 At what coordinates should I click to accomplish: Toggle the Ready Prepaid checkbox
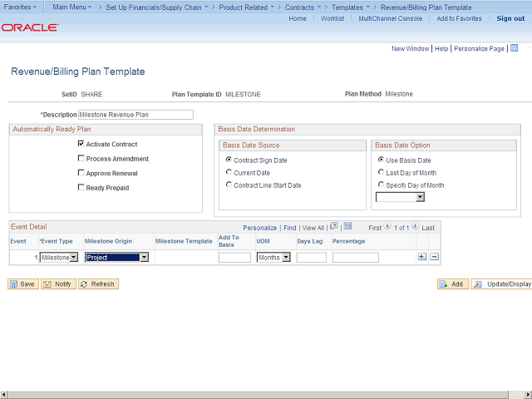pos(81,188)
